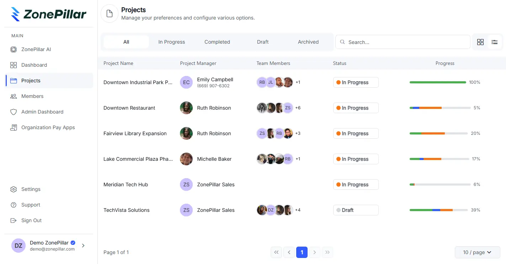Select the Completed tab

pos(217,42)
